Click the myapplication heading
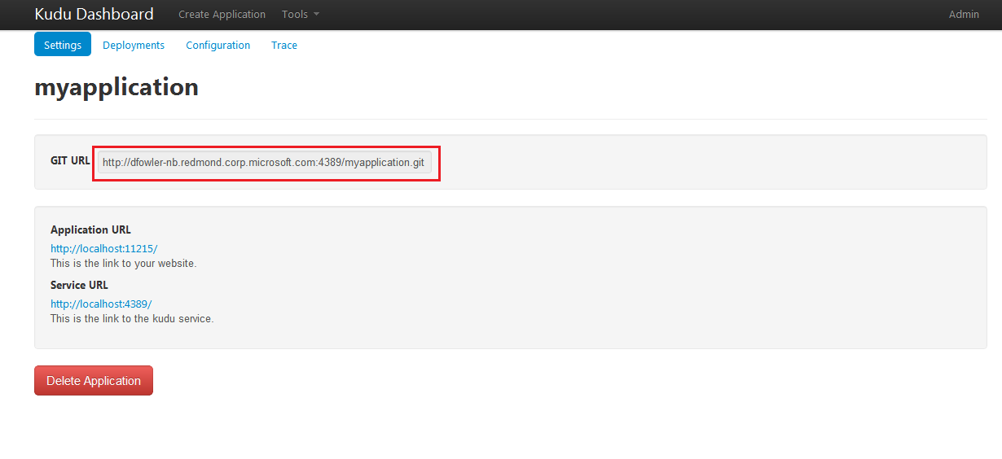This screenshot has height=459, width=1002. pos(116,87)
